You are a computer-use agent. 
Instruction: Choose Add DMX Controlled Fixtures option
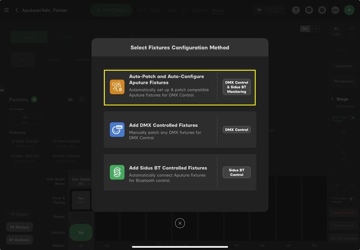[x=180, y=130]
